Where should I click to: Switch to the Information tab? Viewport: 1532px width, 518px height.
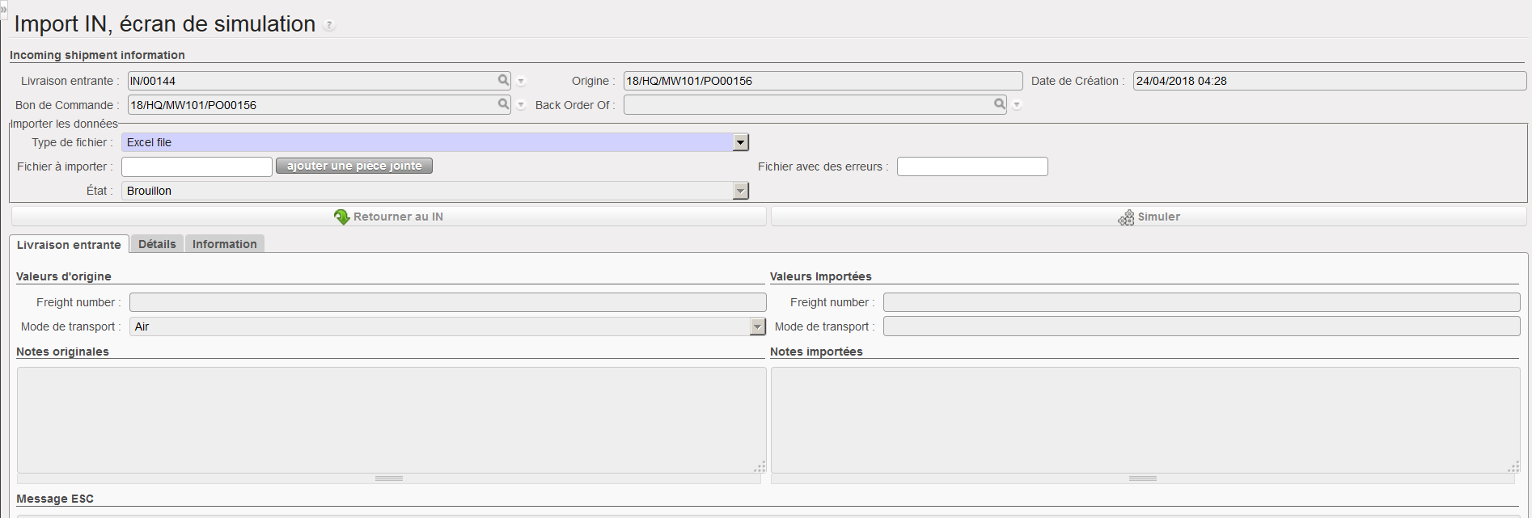click(x=224, y=244)
